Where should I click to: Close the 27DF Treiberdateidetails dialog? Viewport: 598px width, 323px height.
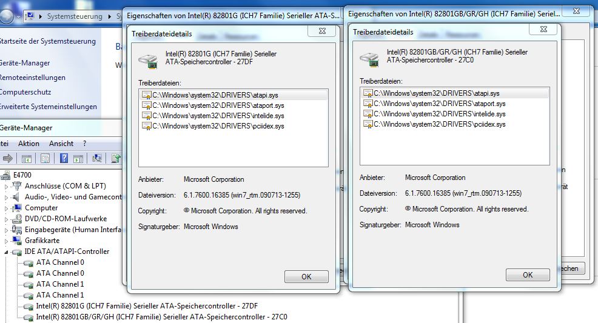(x=322, y=32)
